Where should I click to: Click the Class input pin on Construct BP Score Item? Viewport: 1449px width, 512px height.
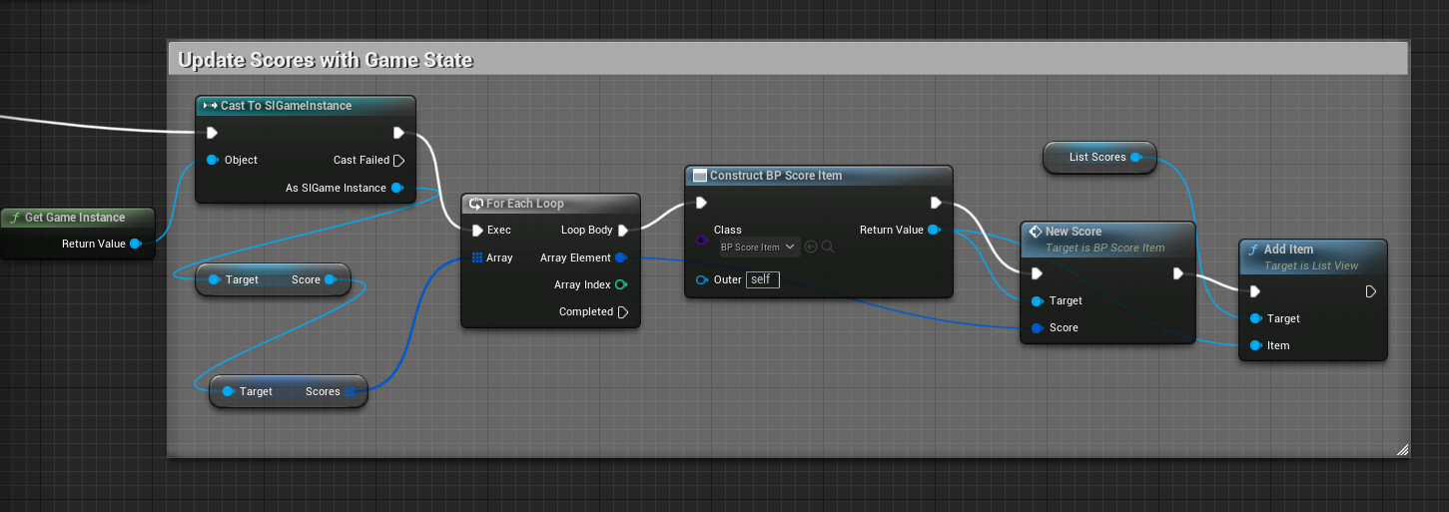701,241
